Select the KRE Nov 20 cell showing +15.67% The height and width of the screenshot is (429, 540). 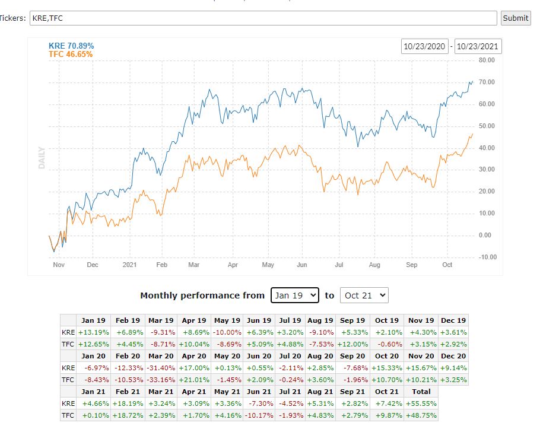422,368
